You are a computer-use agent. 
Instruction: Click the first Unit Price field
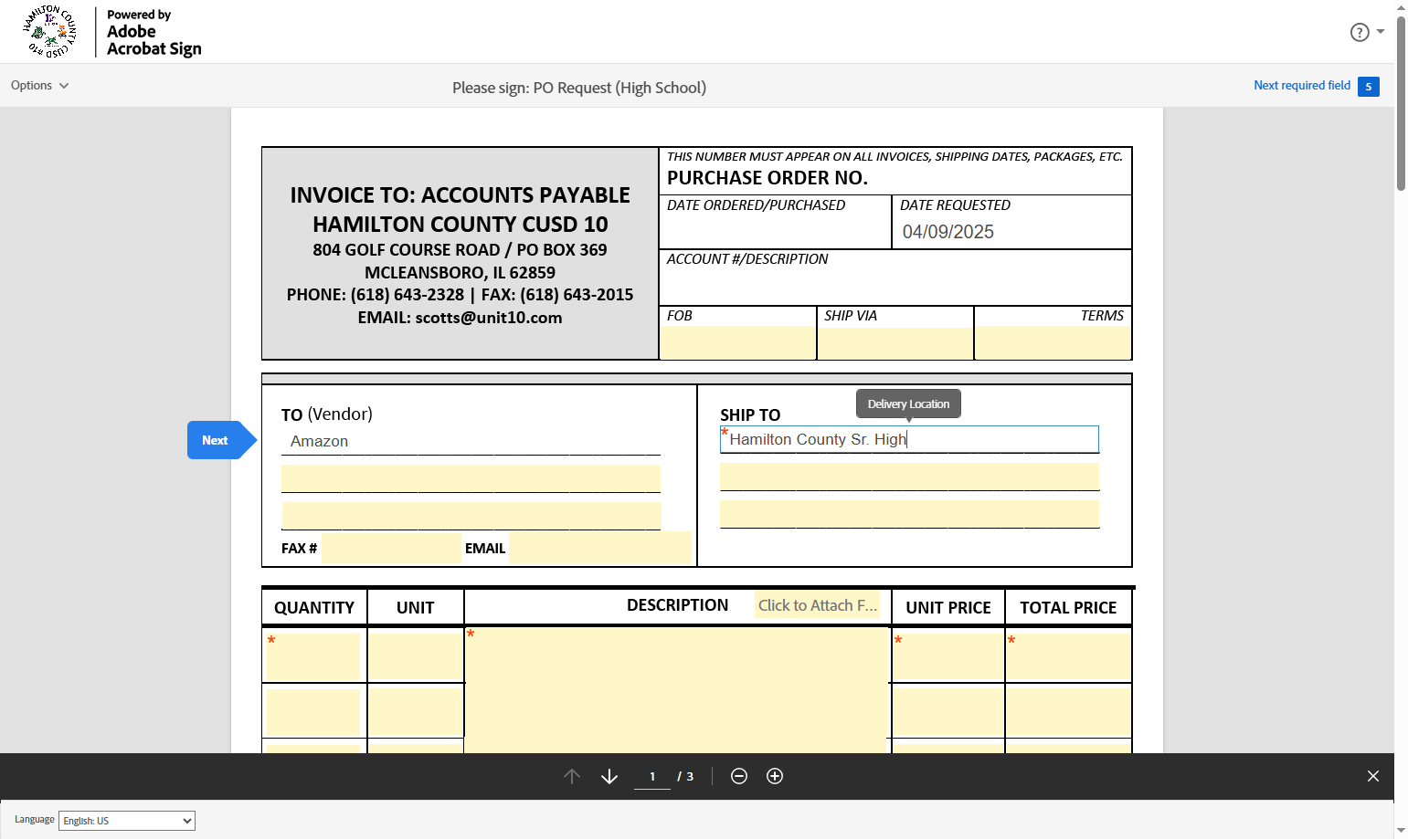[947, 656]
